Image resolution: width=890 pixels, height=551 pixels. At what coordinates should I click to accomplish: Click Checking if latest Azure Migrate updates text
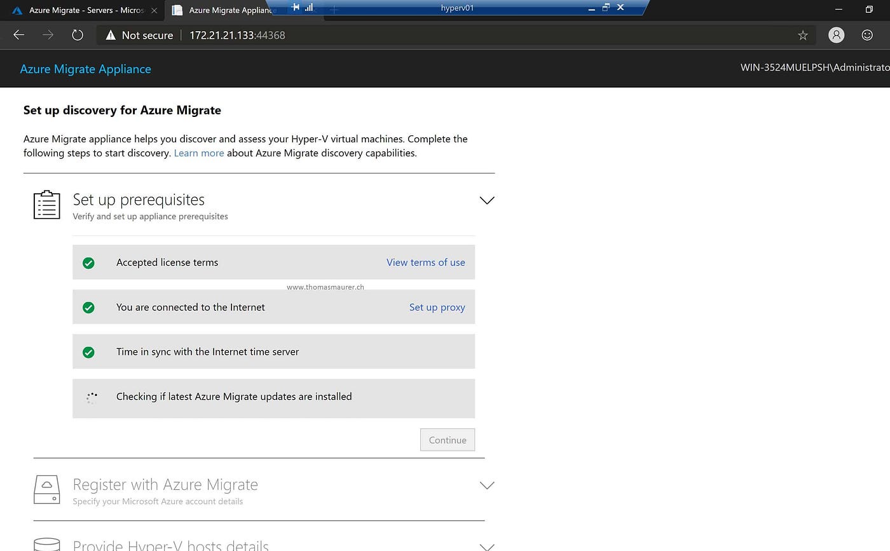pos(234,397)
